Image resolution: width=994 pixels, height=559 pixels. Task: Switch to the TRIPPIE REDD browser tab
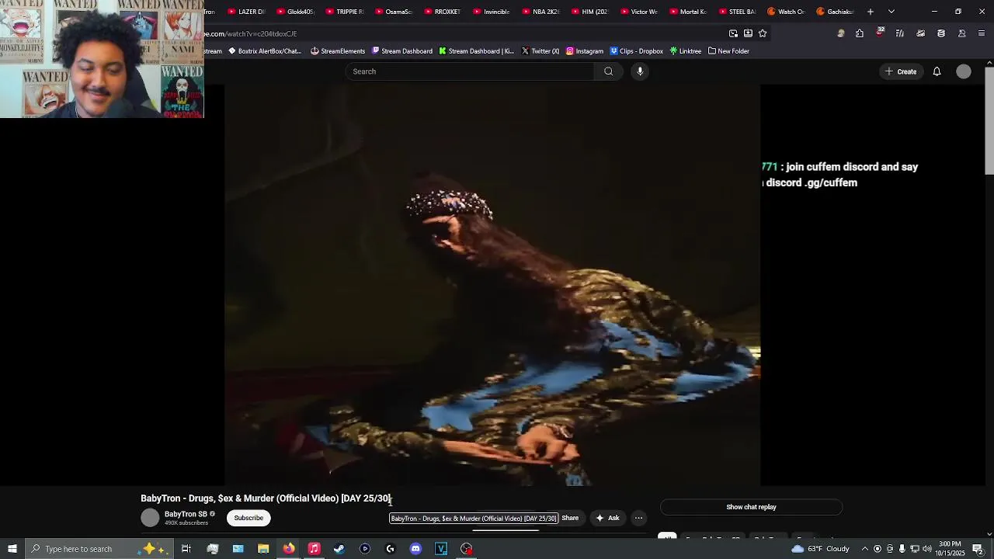[x=344, y=12]
